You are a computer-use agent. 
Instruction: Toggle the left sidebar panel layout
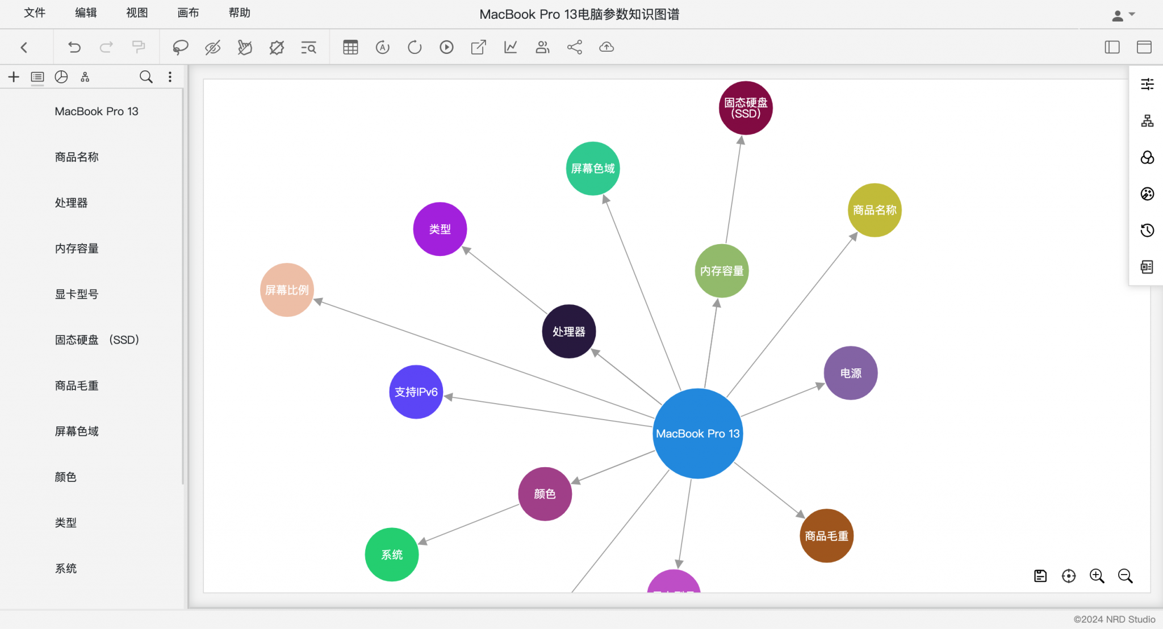tap(1112, 47)
